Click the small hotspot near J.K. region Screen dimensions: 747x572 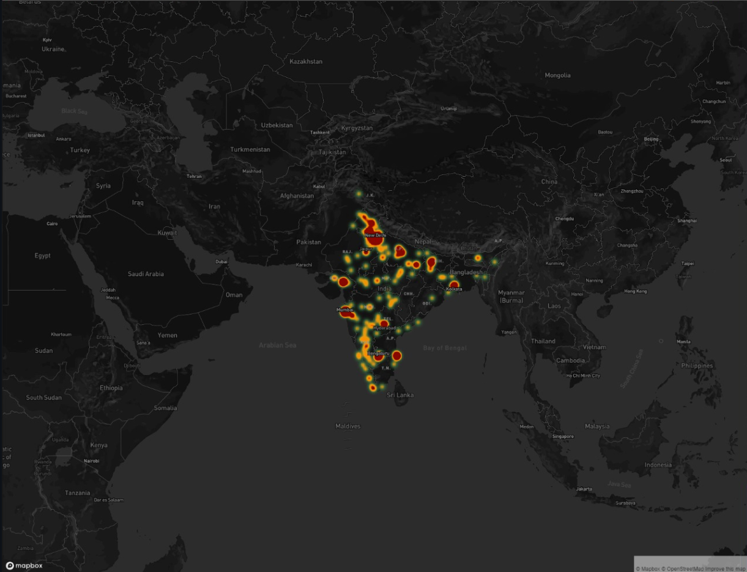360,195
